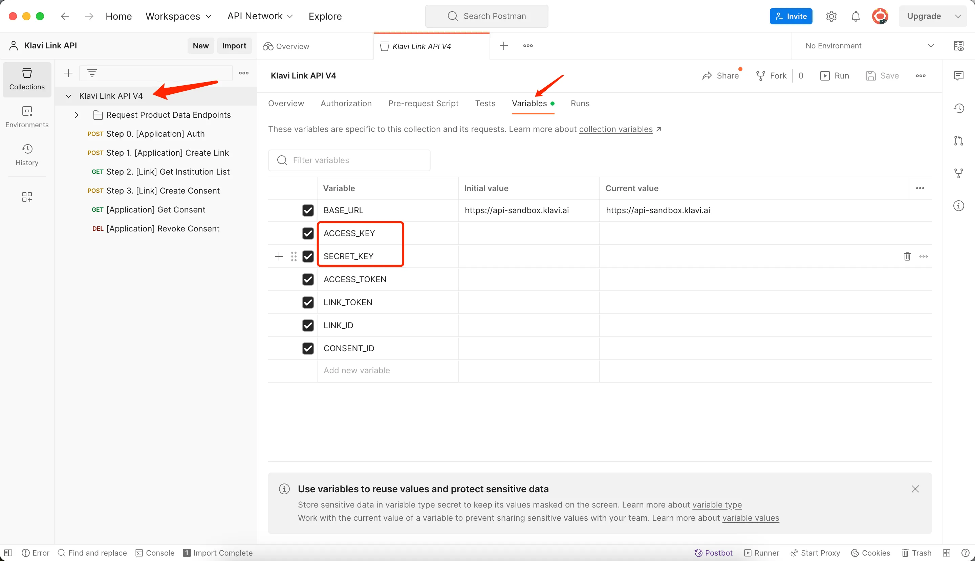Open help icon in status bar
This screenshot has width=975, height=561.
pos(965,553)
